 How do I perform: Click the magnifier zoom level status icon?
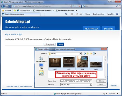tap(110, 93)
